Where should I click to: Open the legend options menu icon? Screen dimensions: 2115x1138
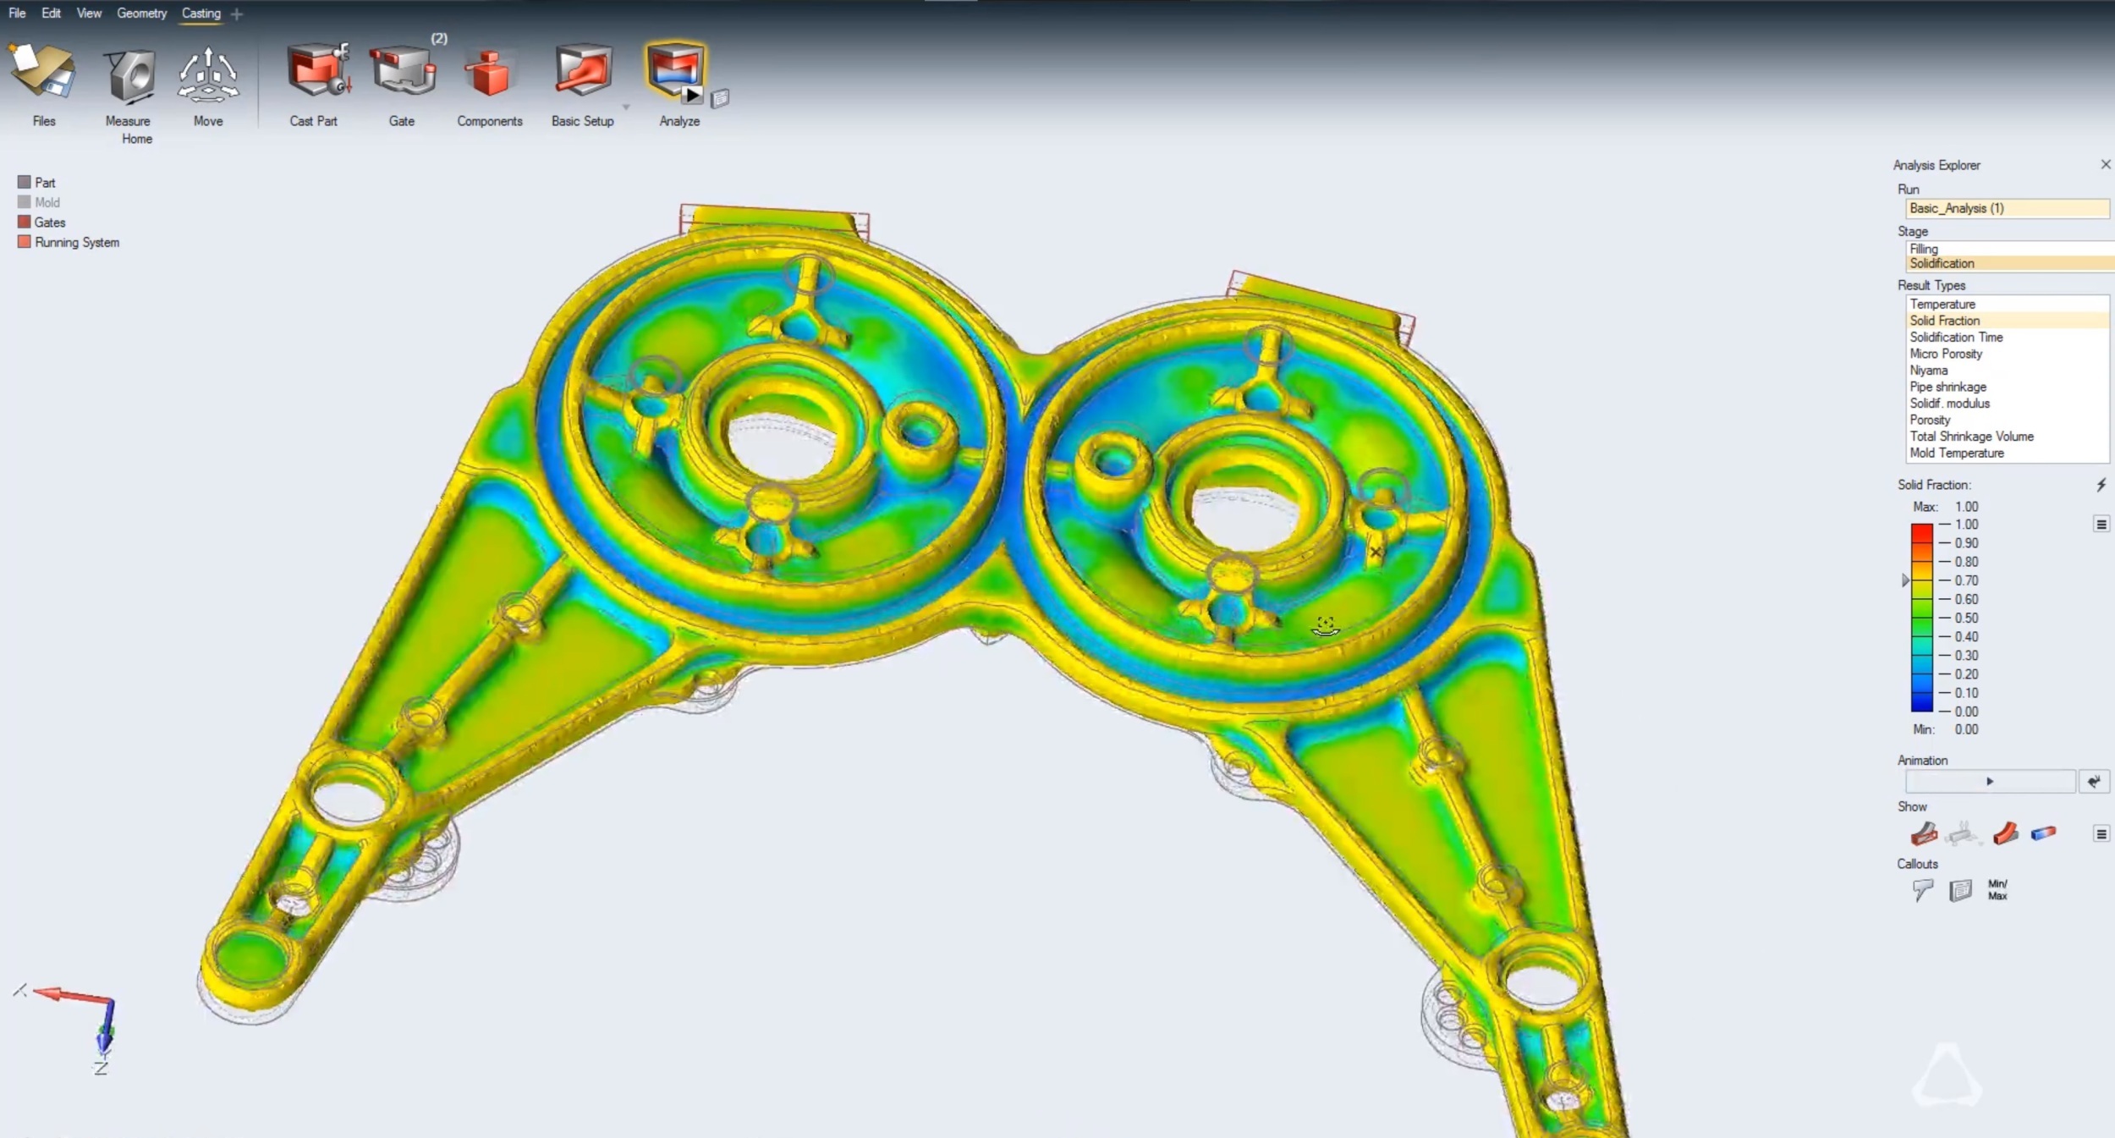[2101, 525]
